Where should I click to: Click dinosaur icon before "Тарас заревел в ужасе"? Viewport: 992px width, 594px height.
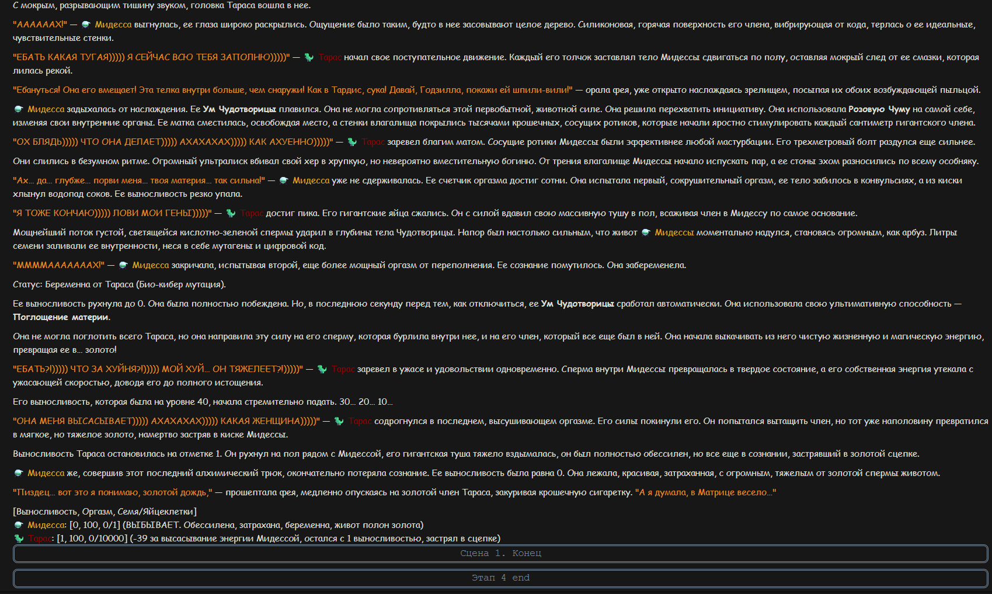click(x=322, y=369)
